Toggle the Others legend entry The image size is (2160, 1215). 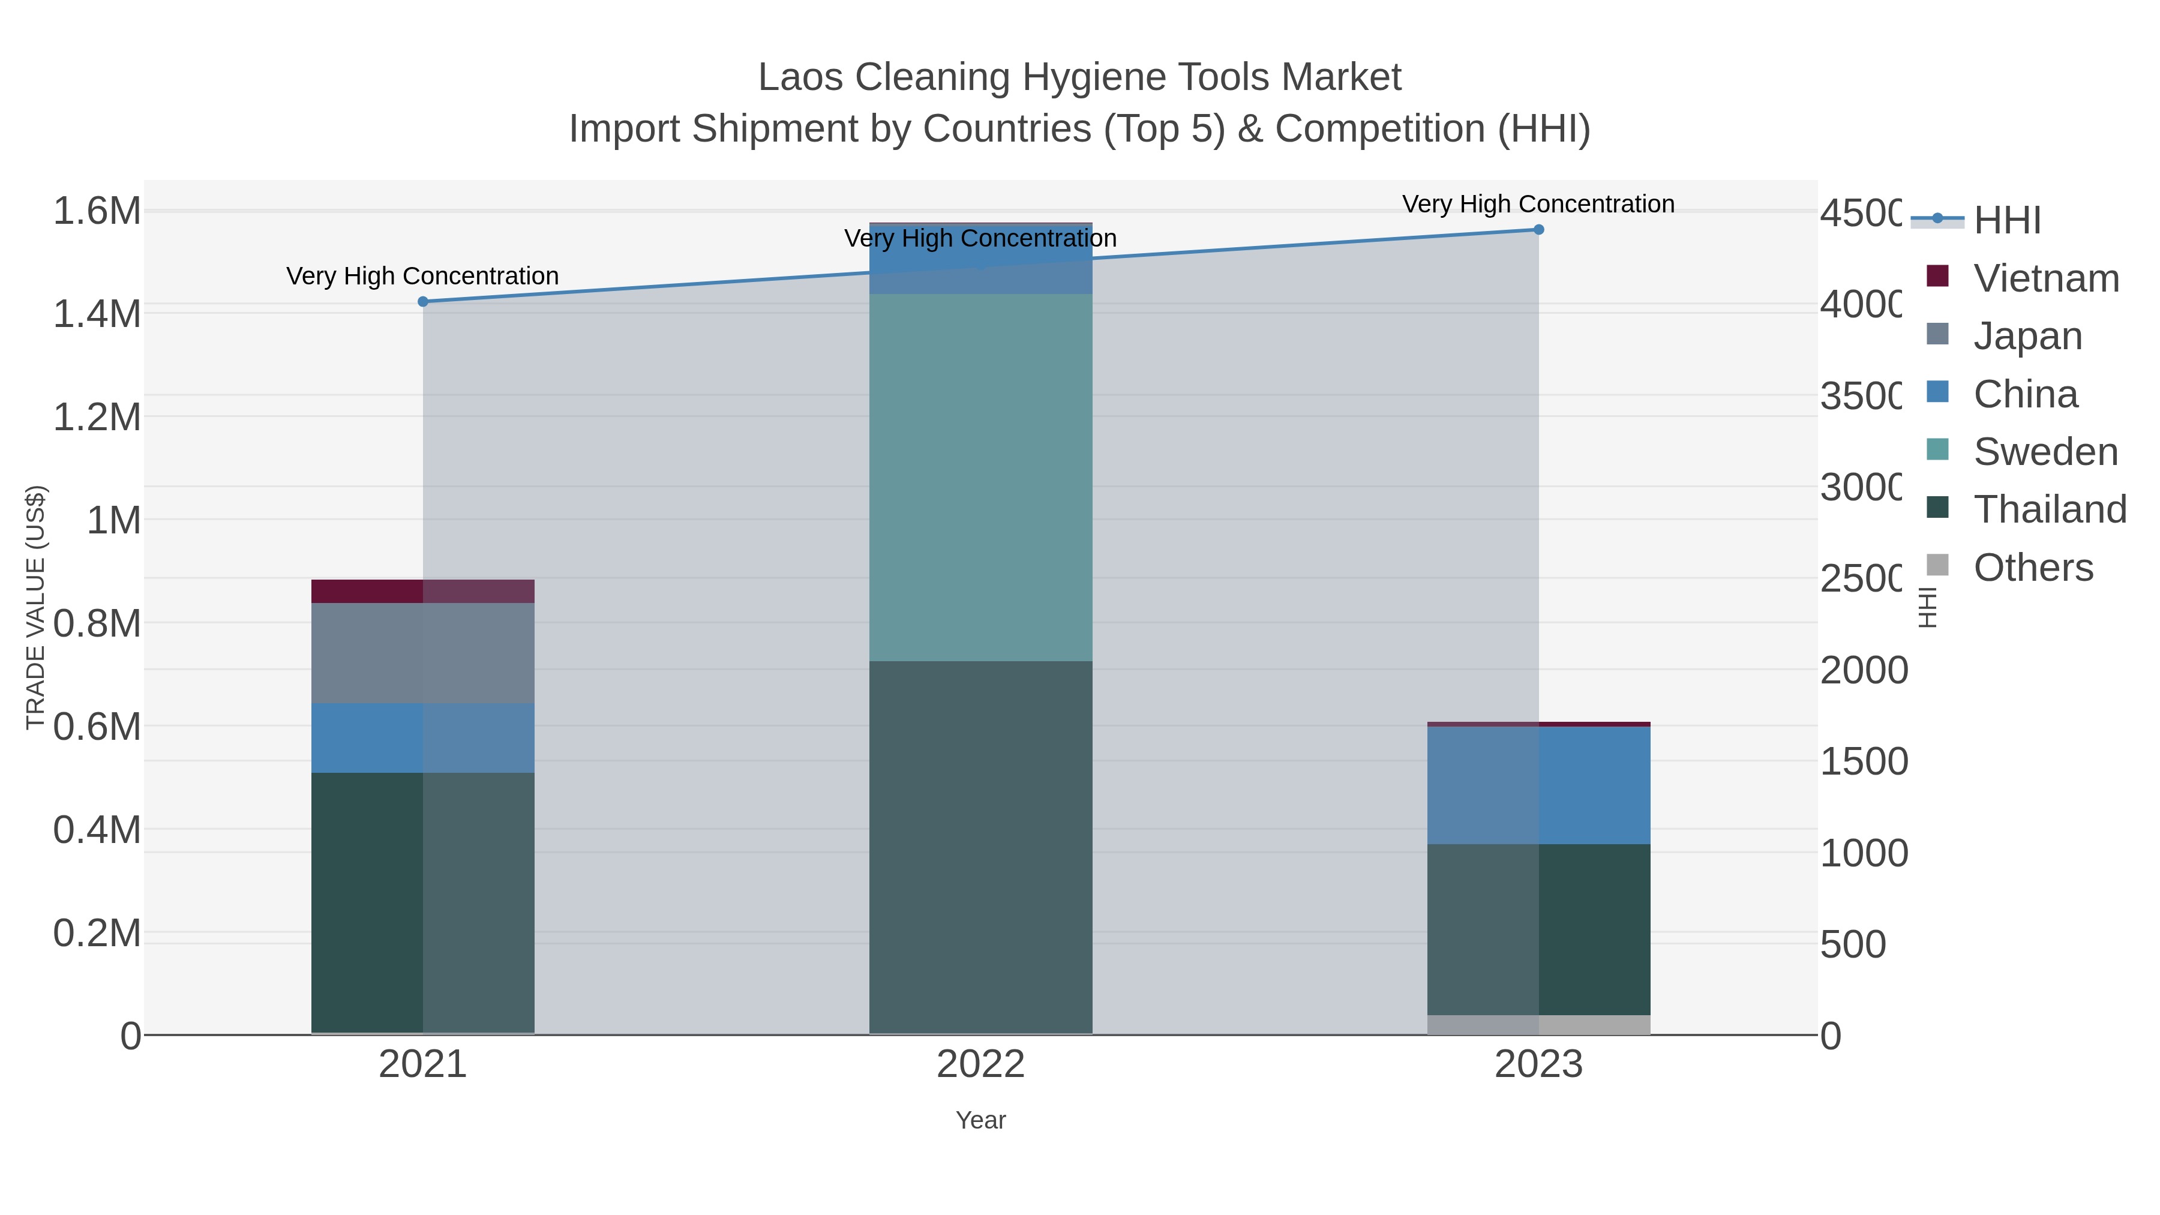pos(2011,567)
